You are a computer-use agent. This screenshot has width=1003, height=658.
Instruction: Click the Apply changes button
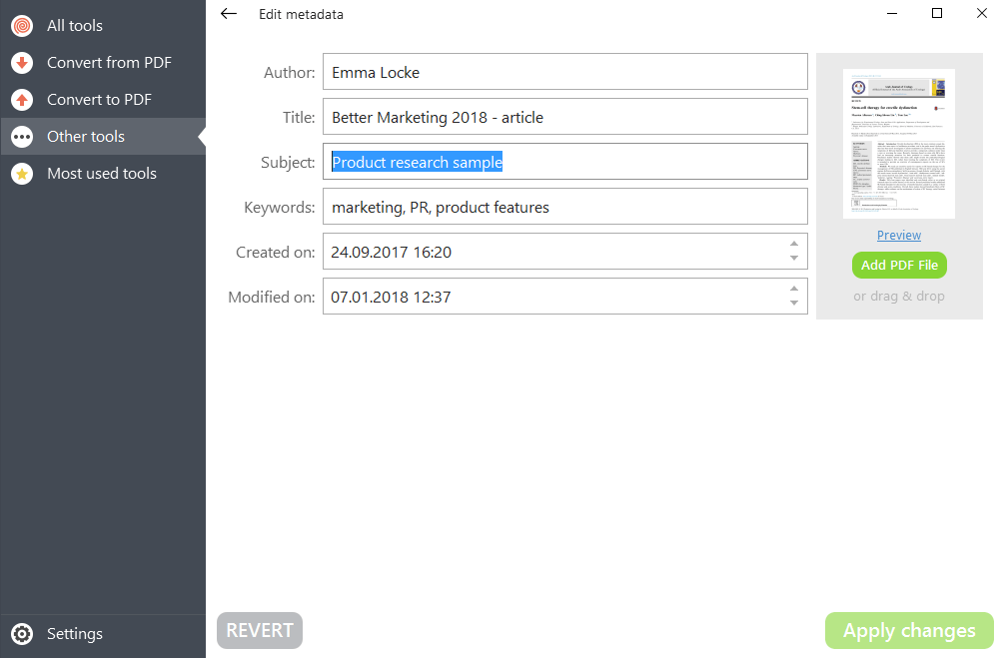(909, 631)
